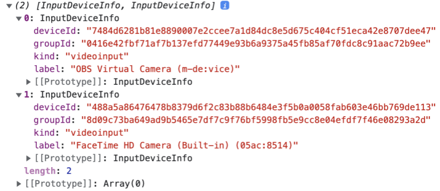Click the blue info icon beside array header
Viewport: 440px width, 191px height.
225,6
